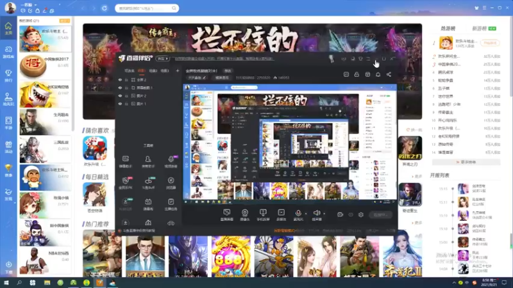Click the search magnifier in the search box

(174, 8)
